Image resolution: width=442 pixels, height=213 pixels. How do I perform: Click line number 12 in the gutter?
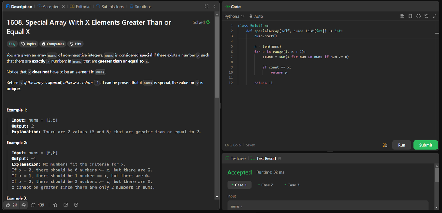[231, 83]
